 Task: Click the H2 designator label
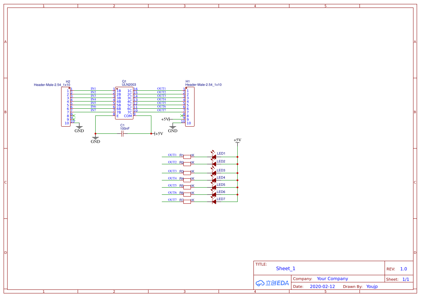click(68, 82)
